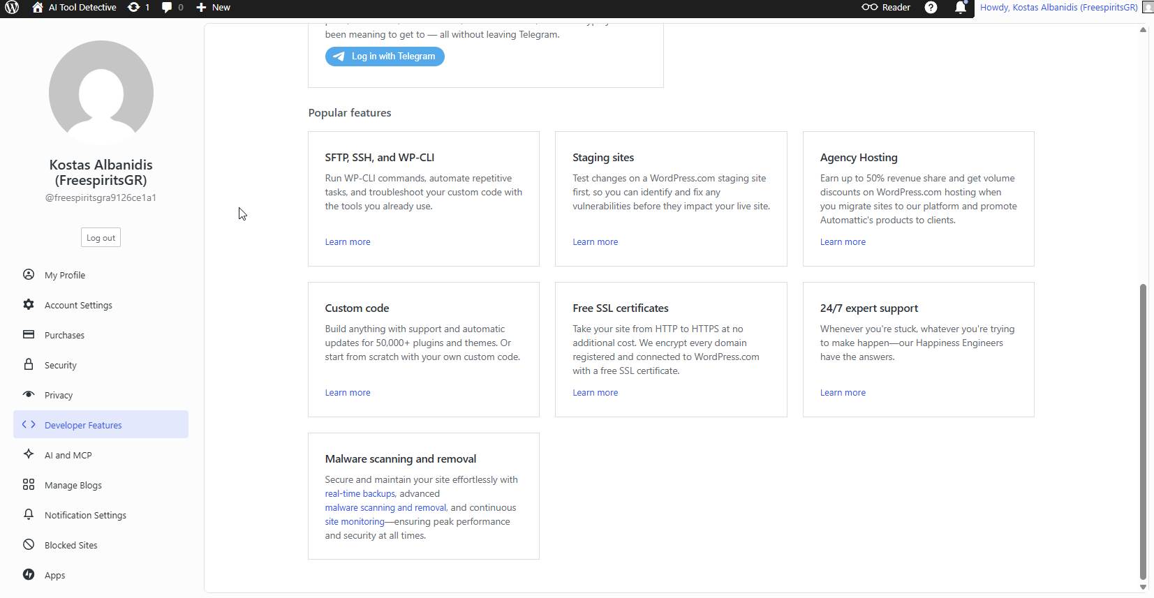
Task: Click the Purchases card icon
Action: (29, 334)
